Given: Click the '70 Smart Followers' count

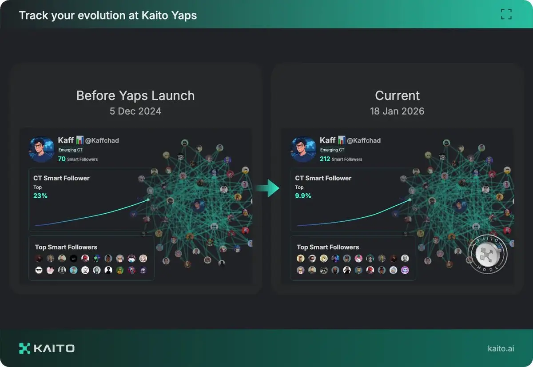Looking at the screenshot, I should [78, 159].
